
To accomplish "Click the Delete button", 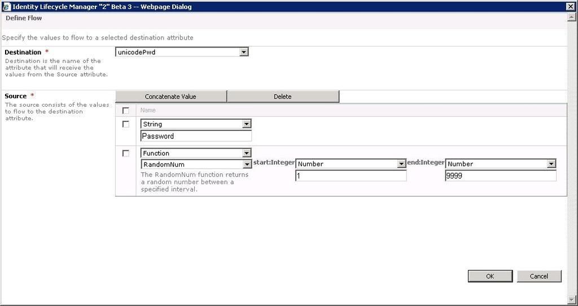I will pos(283,97).
